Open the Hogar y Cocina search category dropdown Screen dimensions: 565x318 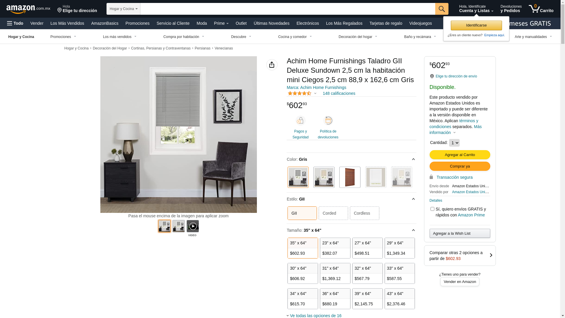point(123,9)
